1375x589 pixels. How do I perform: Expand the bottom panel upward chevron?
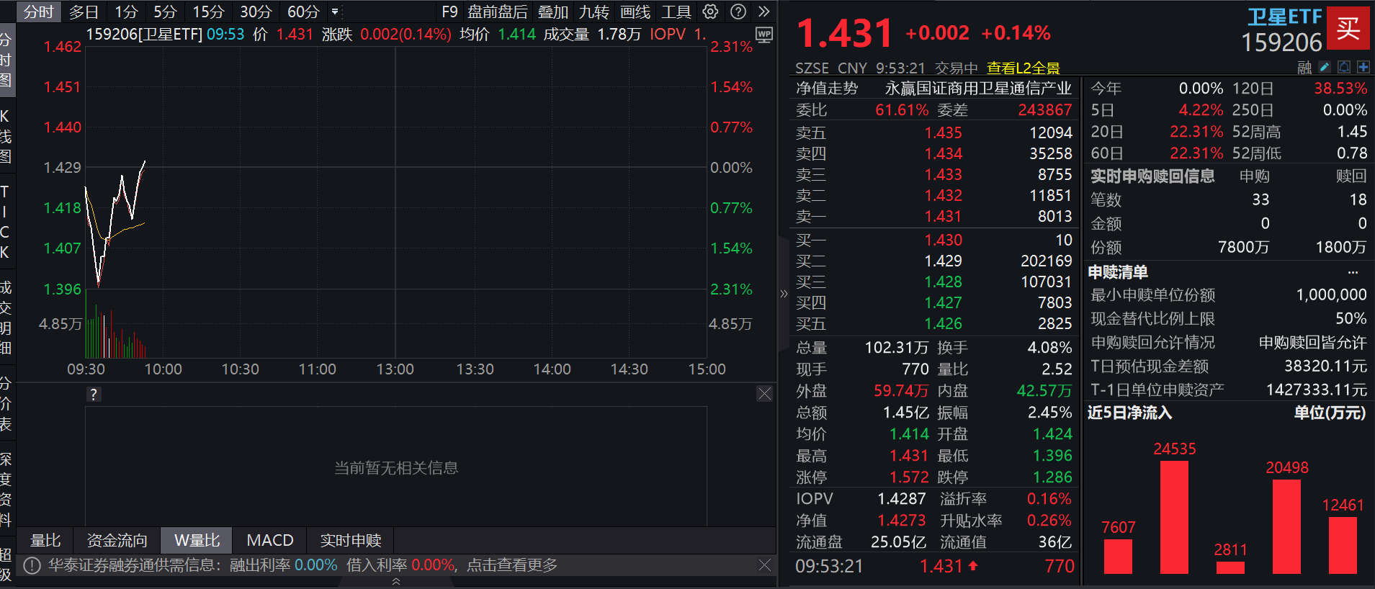tap(396, 582)
